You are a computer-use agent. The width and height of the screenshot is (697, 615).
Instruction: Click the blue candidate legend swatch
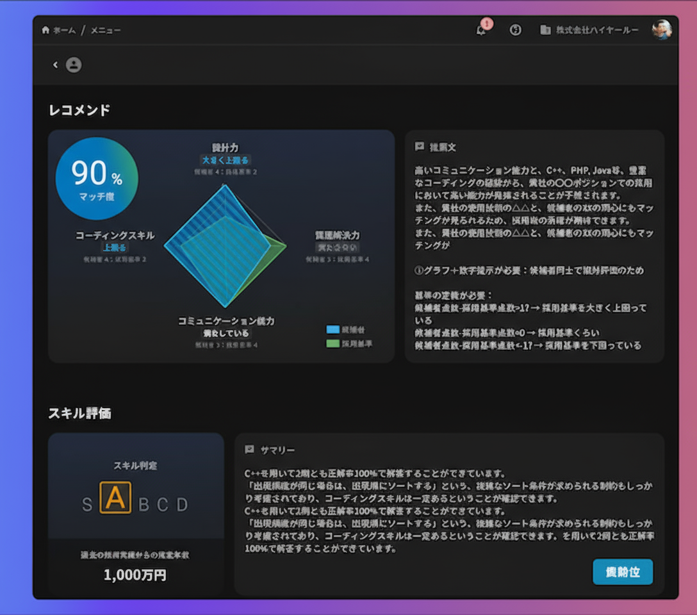point(332,329)
